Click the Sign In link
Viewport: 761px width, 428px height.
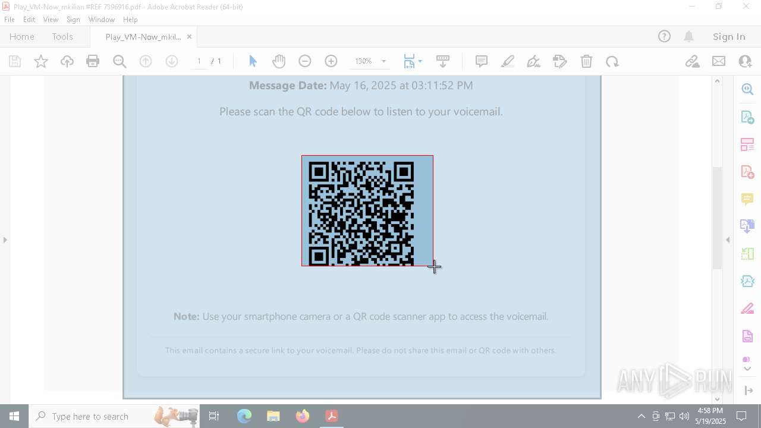(729, 37)
